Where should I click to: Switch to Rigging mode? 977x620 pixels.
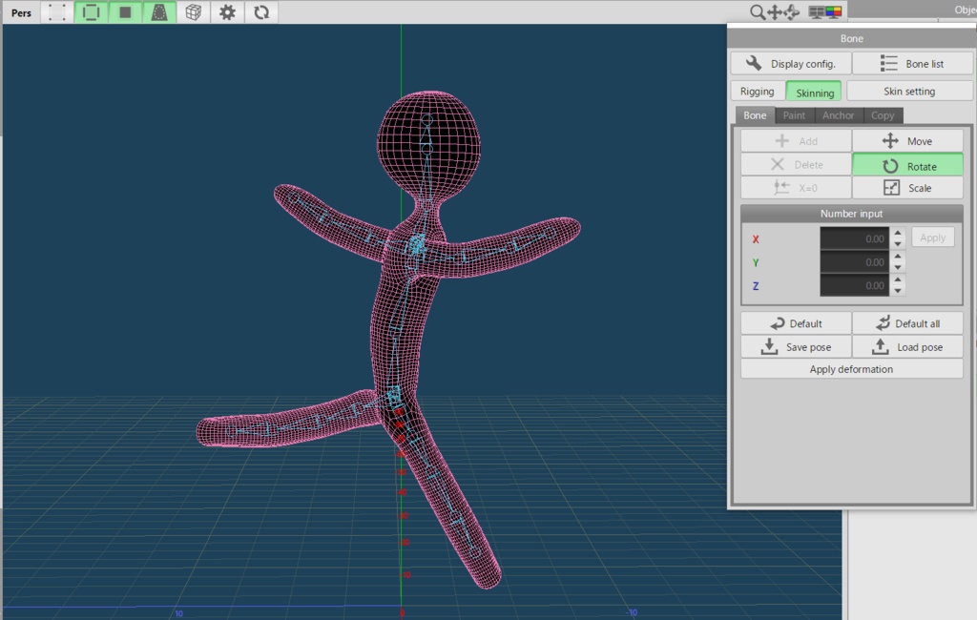click(x=757, y=91)
